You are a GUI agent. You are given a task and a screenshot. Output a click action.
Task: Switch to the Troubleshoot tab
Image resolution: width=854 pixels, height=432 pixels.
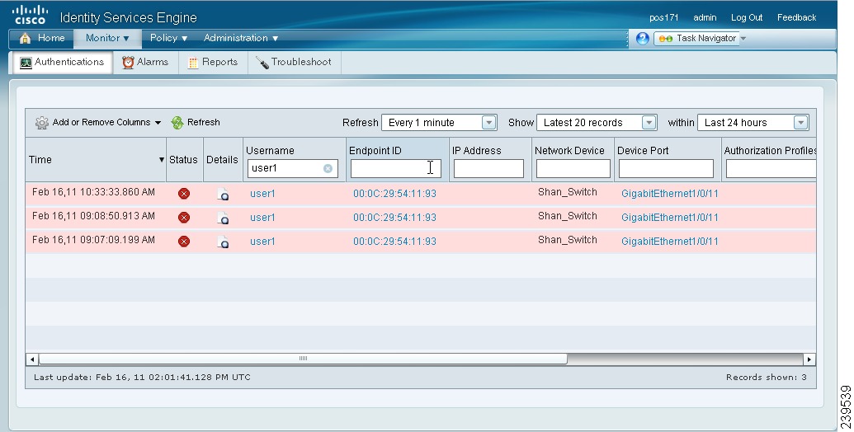pos(294,62)
